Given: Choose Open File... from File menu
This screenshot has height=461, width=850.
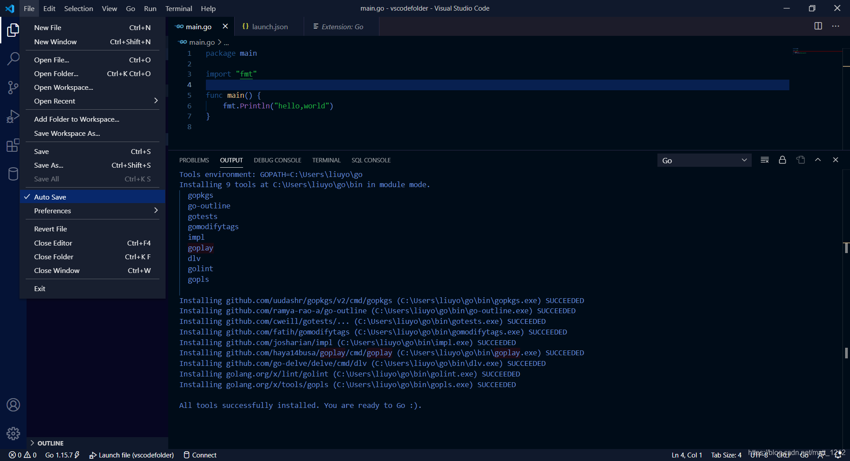Looking at the screenshot, I should point(93,60).
